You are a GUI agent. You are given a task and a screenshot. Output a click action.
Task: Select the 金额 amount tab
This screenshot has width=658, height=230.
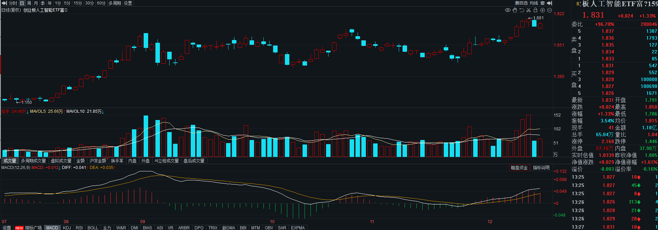pos(81,161)
